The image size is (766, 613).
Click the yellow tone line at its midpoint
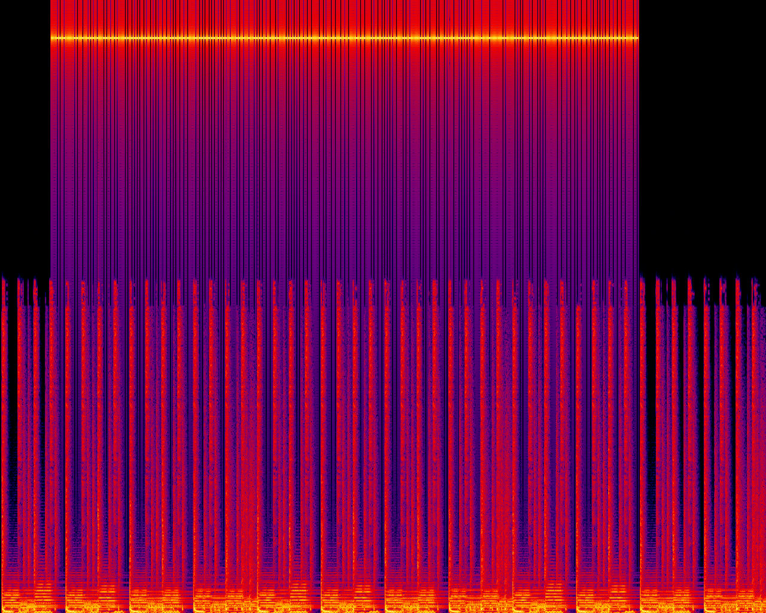345,38
